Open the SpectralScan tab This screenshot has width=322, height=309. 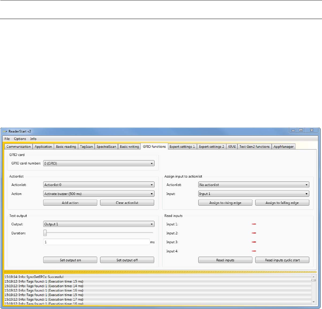(106, 146)
